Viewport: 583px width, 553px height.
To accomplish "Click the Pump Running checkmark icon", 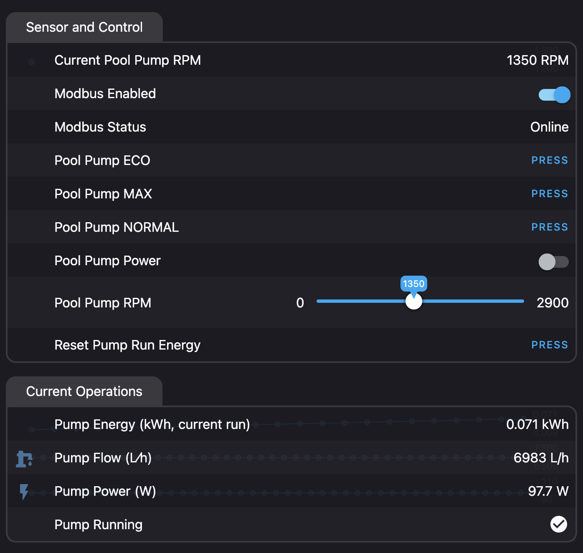I will point(558,524).
